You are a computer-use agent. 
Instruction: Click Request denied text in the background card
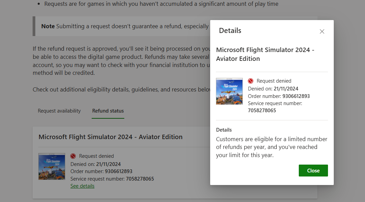(x=96, y=156)
